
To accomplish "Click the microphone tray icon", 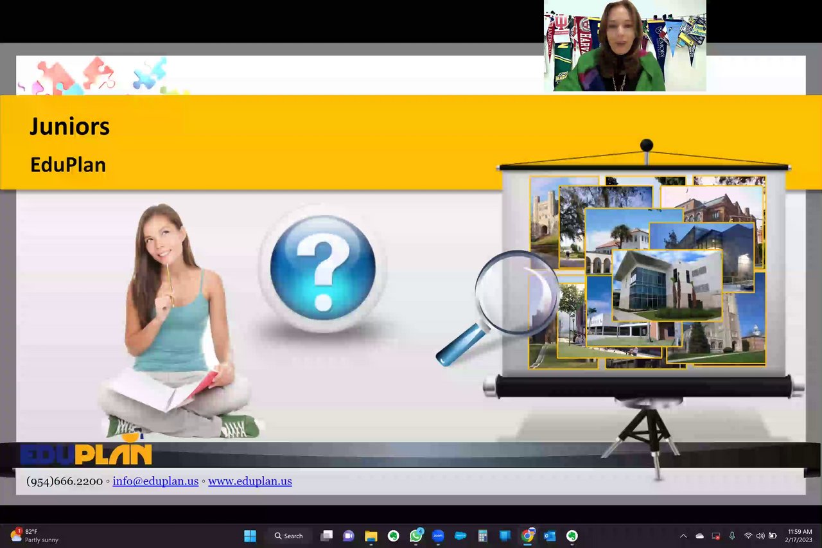I will (732, 536).
